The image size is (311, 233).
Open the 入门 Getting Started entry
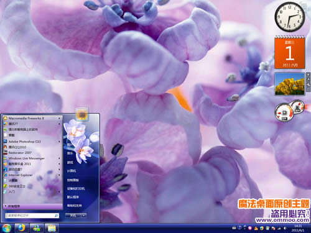[32, 192]
